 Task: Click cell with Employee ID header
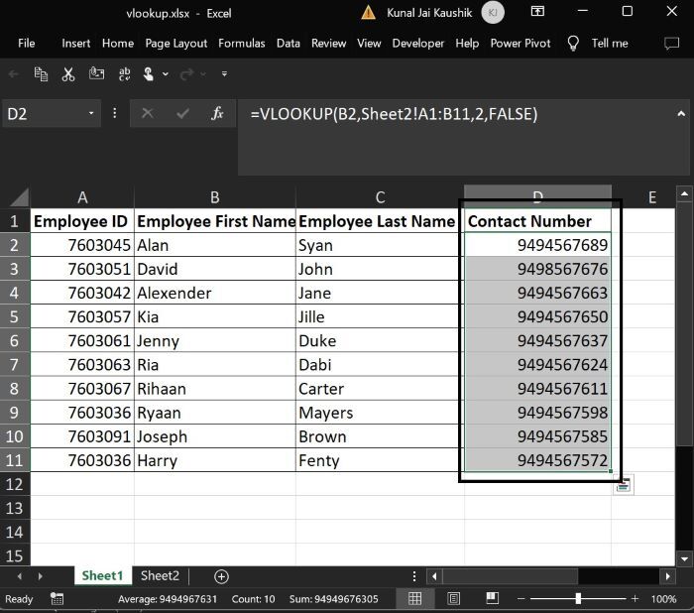[x=82, y=221]
